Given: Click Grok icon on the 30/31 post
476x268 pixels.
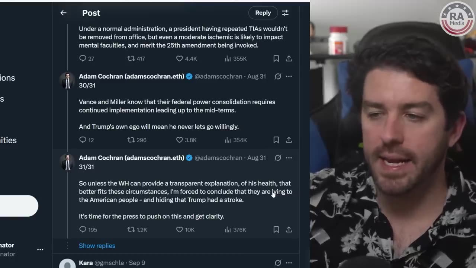Looking at the screenshot, I should click(x=278, y=76).
